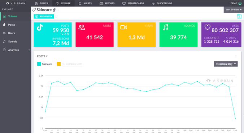Click the Compare with search field
This screenshot has width=244, height=133.
click(x=72, y=64)
